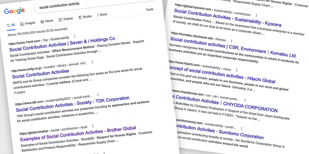Open the Komatsu Ltd. CSR, Environment result
This screenshot has width=309, height=154.
pyautogui.click(x=233, y=47)
